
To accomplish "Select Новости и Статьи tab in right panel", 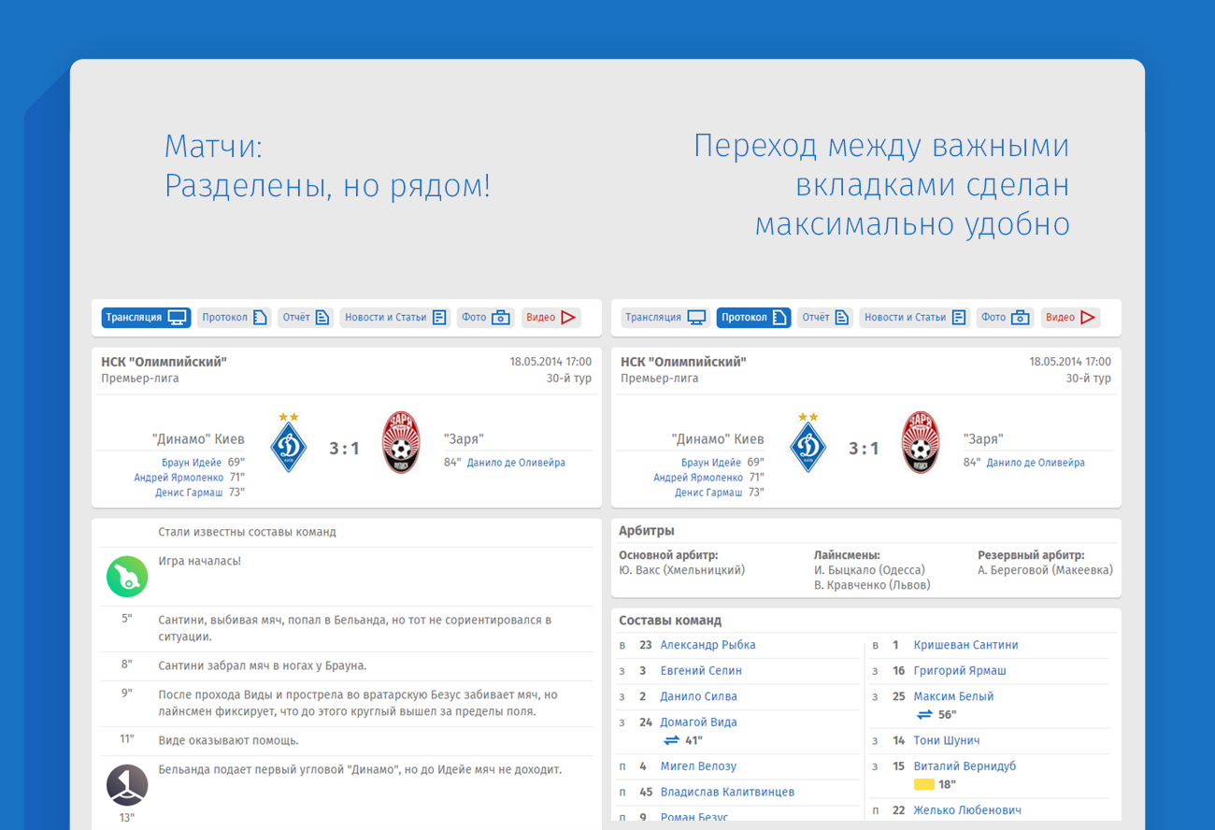I will (914, 318).
